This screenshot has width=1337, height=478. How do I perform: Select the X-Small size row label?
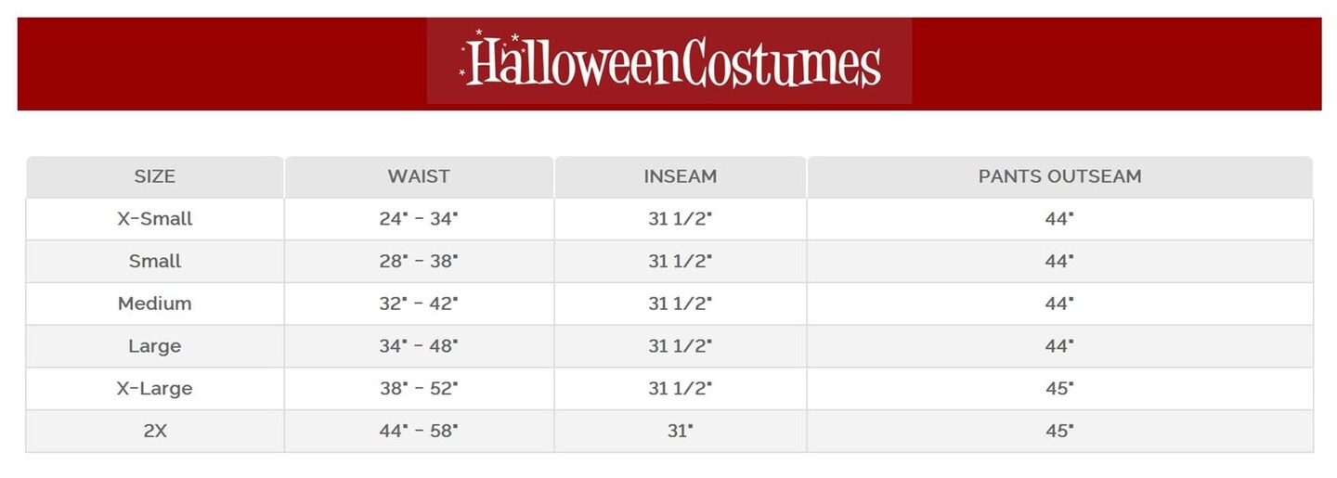(154, 219)
